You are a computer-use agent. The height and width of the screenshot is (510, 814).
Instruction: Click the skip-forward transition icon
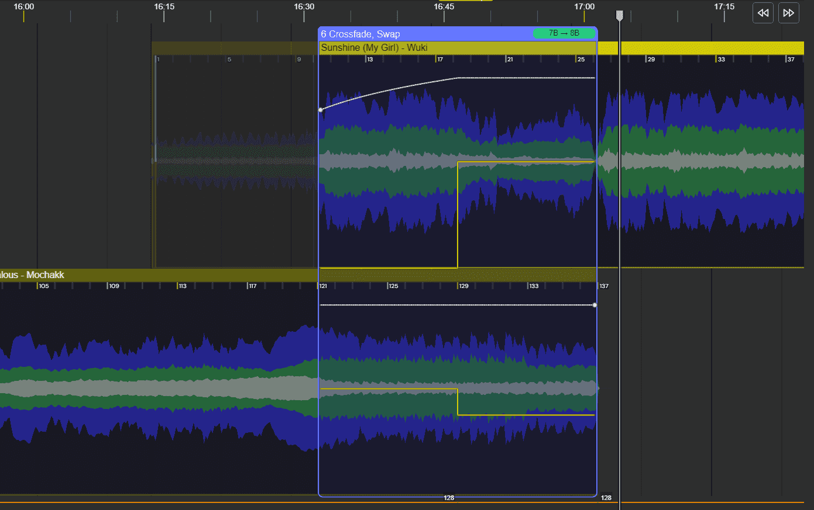tap(788, 12)
